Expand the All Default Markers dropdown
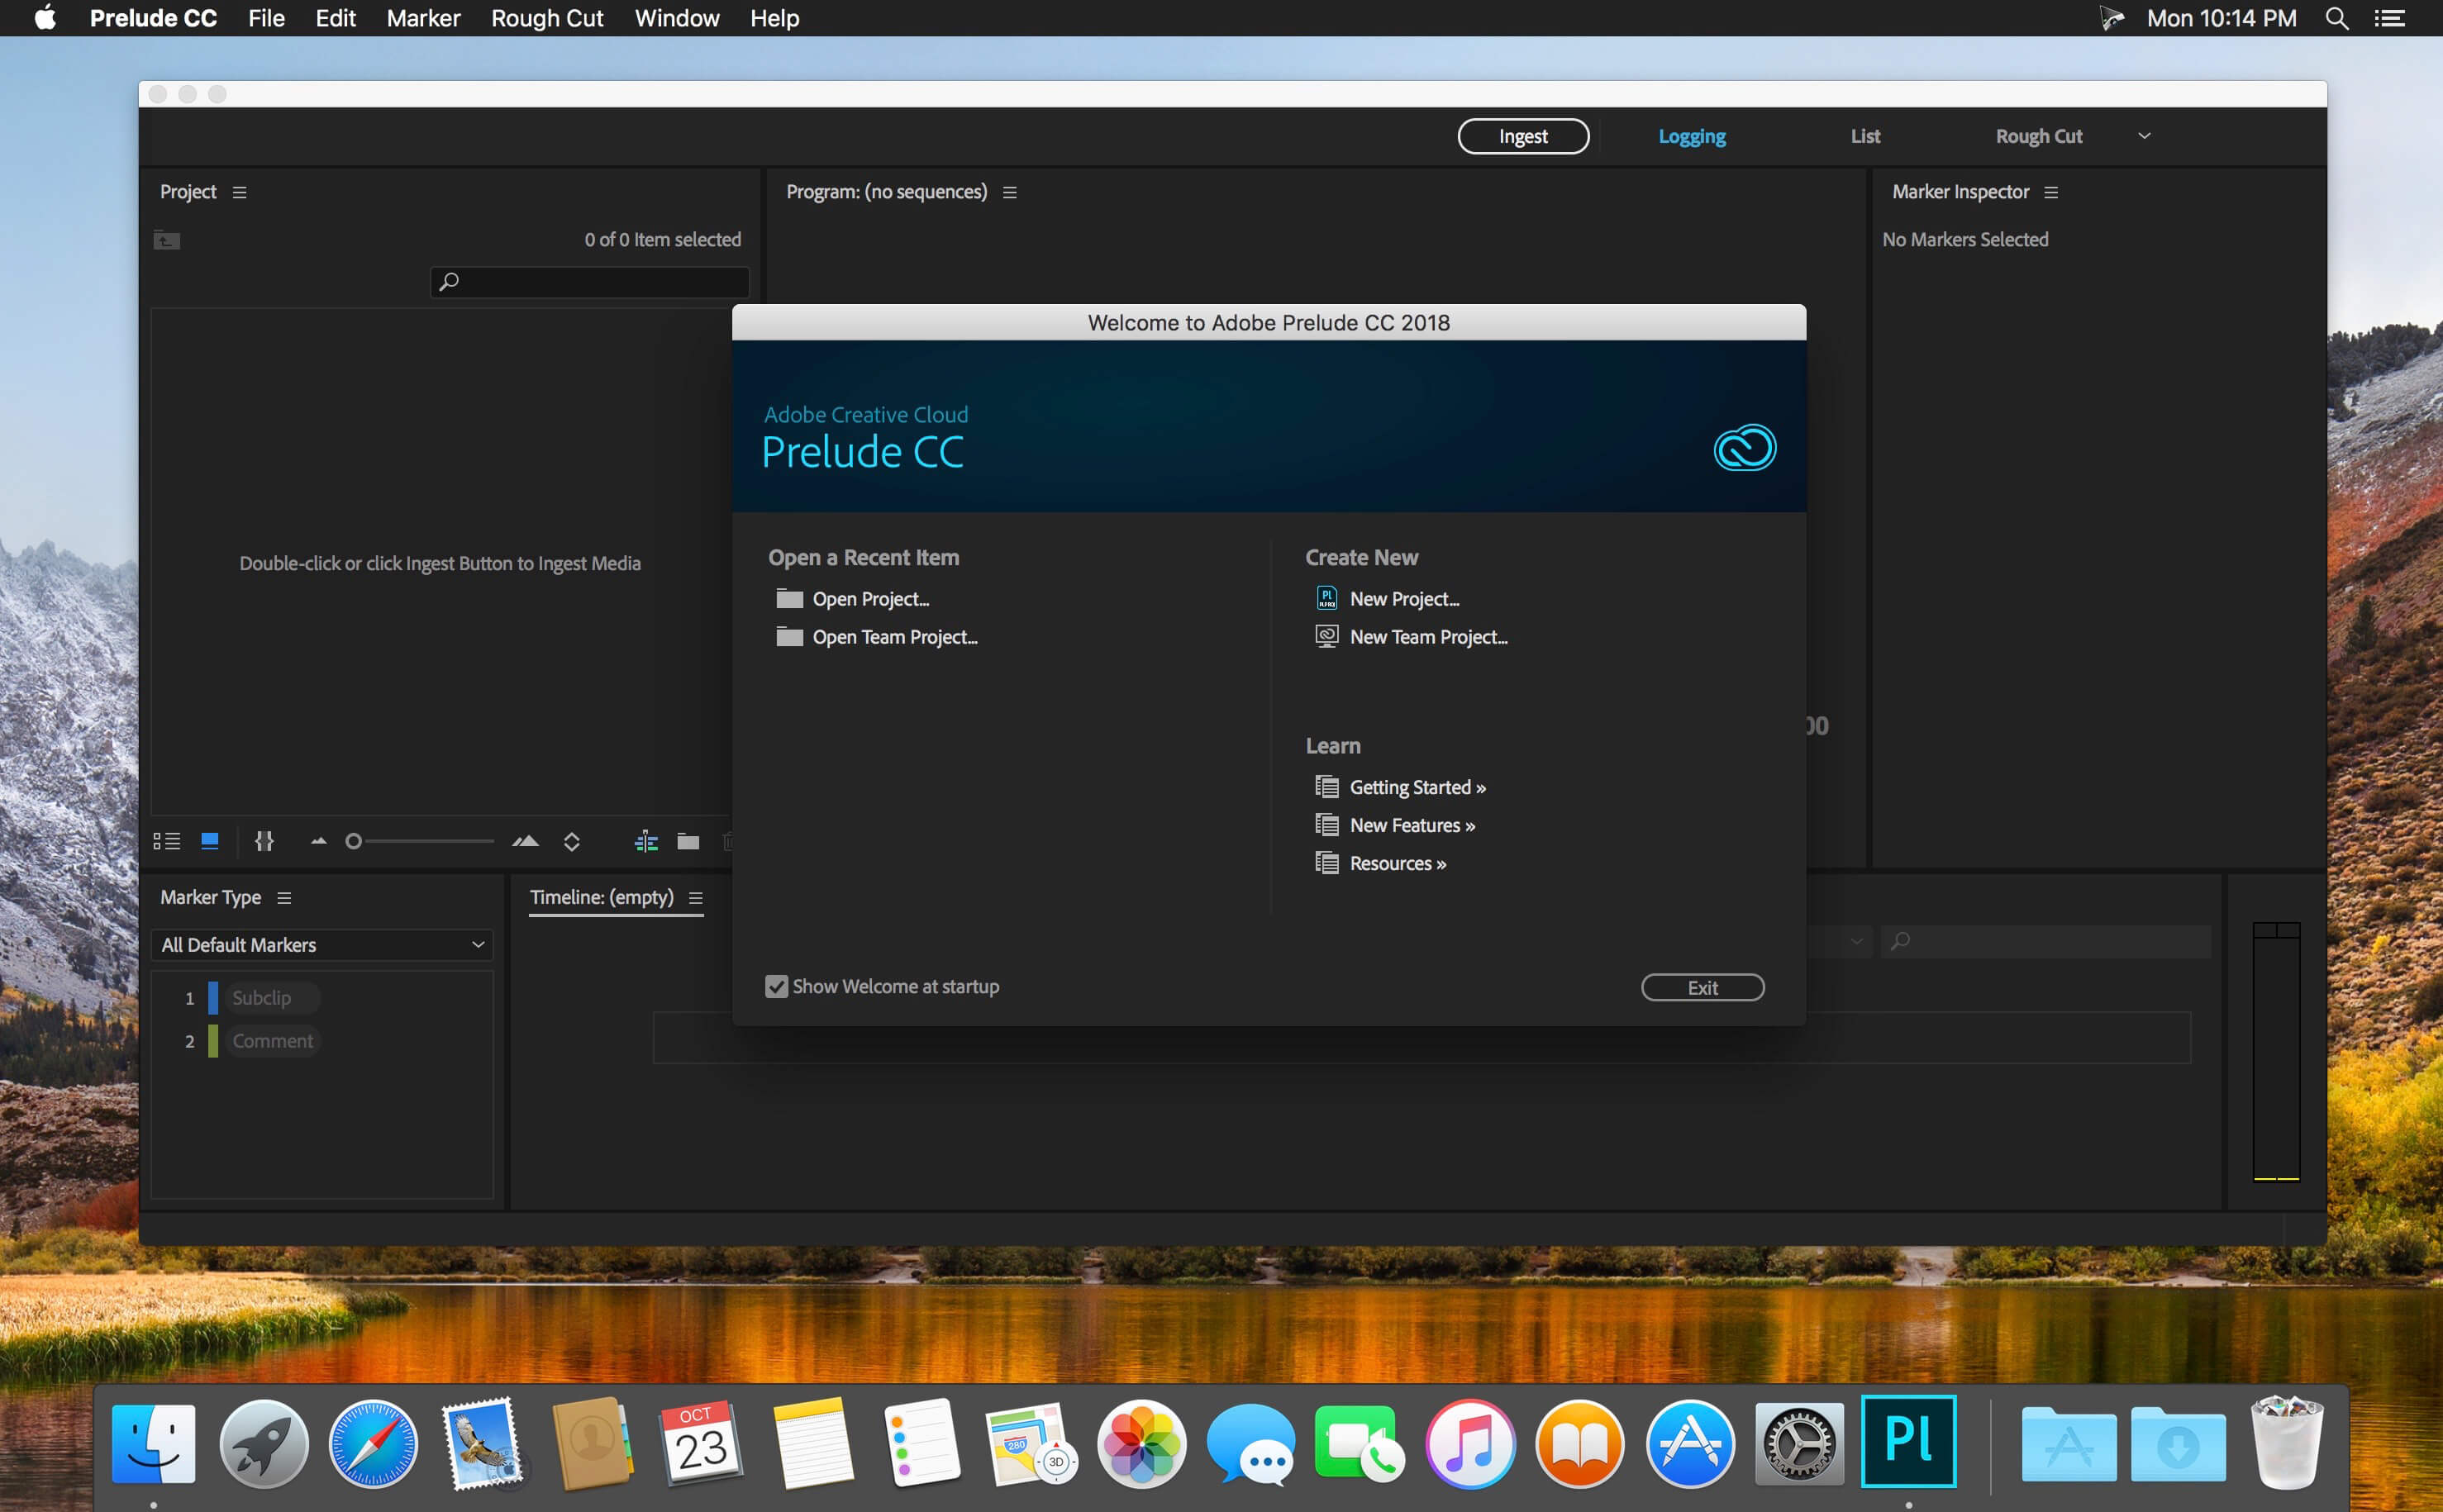The height and width of the screenshot is (1512, 2443). click(x=322, y=944)
